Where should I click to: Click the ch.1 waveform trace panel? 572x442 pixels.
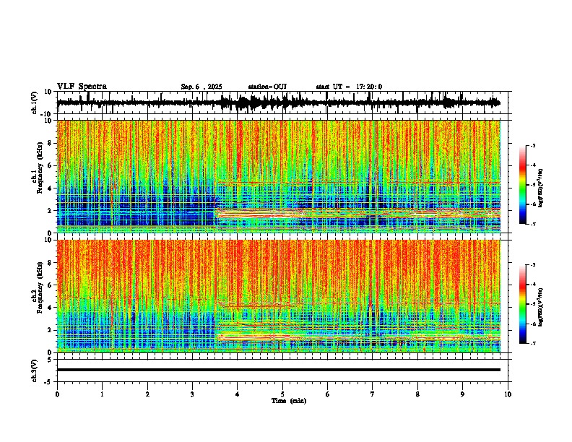282,103
